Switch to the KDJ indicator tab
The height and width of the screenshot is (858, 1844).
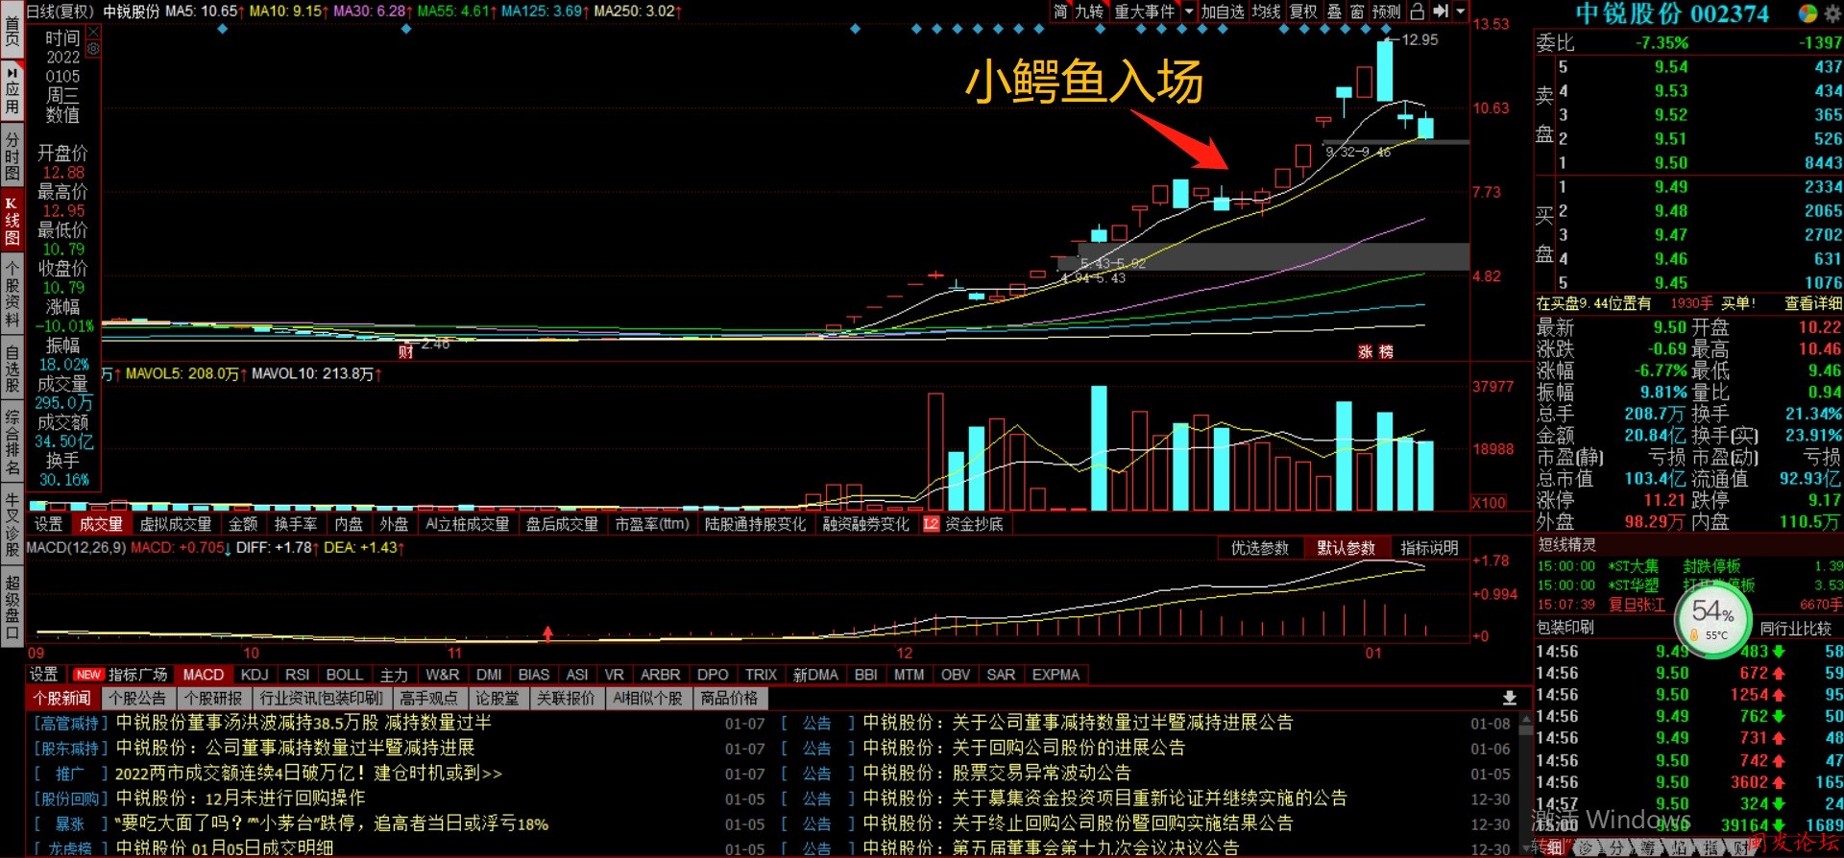point(255,675)
